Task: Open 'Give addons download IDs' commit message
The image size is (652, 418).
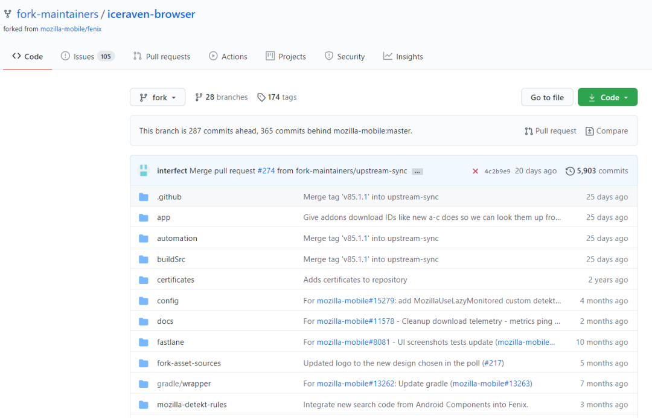Action: pyautogui.click(x=432, y=217)
